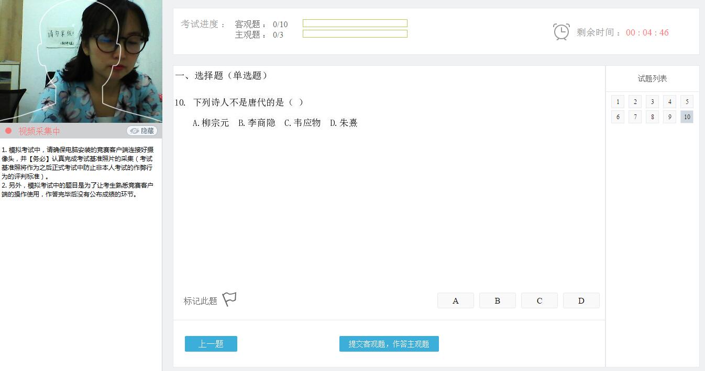Viewport: 705px width, 371px height.
Task: Click the 主观题 progress bar
Action: pyautogui.click(x=355, y=34)
